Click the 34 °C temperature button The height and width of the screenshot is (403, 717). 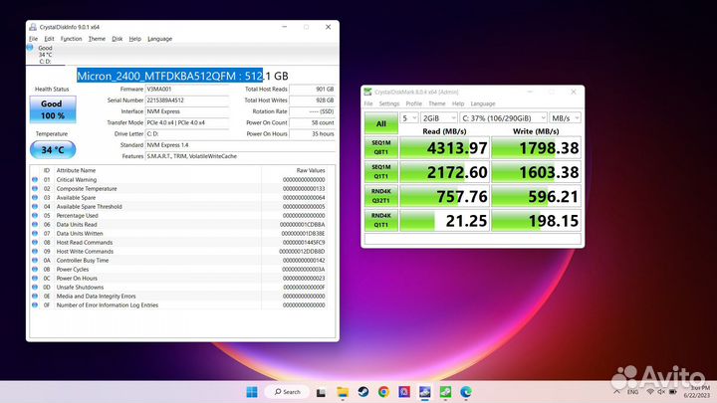(x=53, y=150)
